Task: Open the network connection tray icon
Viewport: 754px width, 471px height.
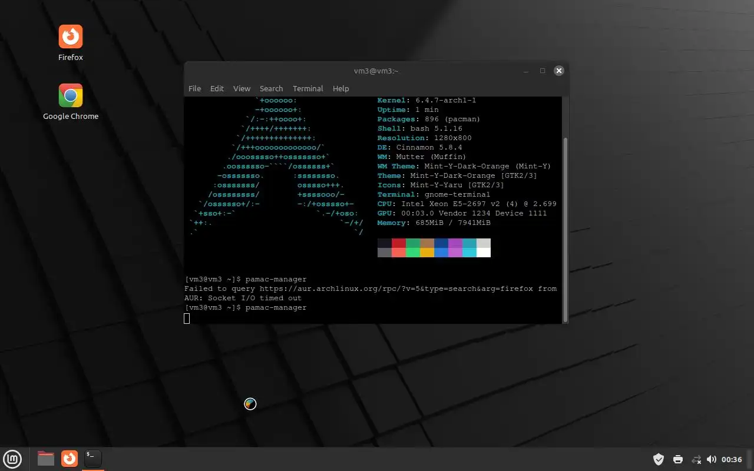Action: point(696,459)
